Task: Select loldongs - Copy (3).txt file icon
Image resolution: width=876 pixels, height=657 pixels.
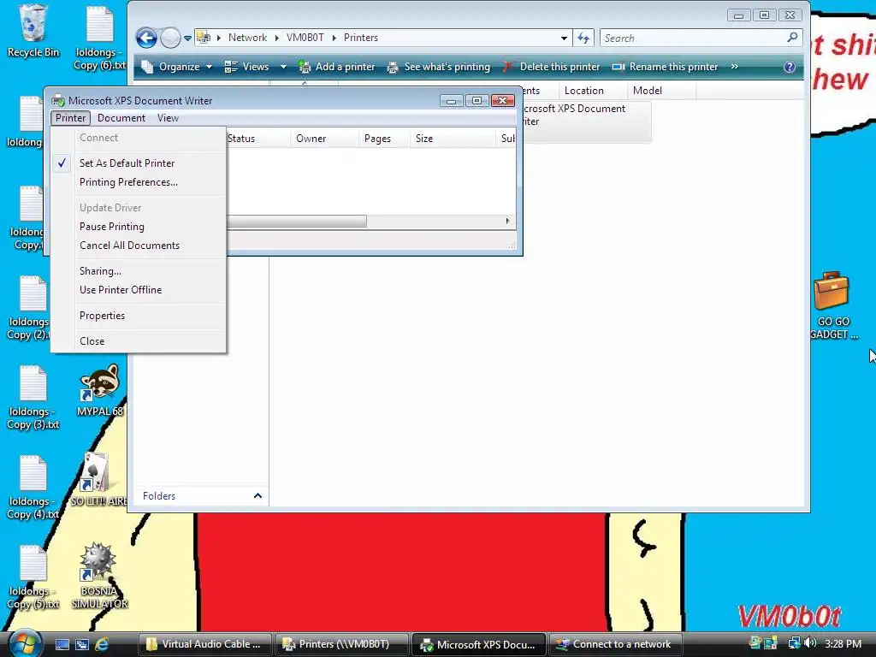Action: [33, 397]
